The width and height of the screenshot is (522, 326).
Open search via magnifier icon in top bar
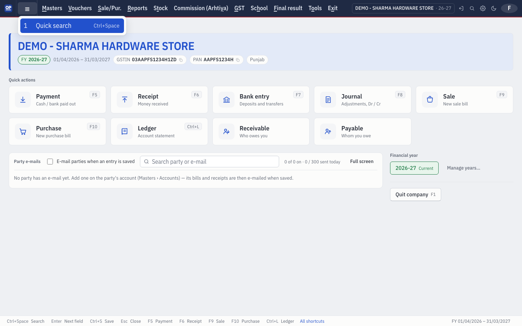pos(472,8)
